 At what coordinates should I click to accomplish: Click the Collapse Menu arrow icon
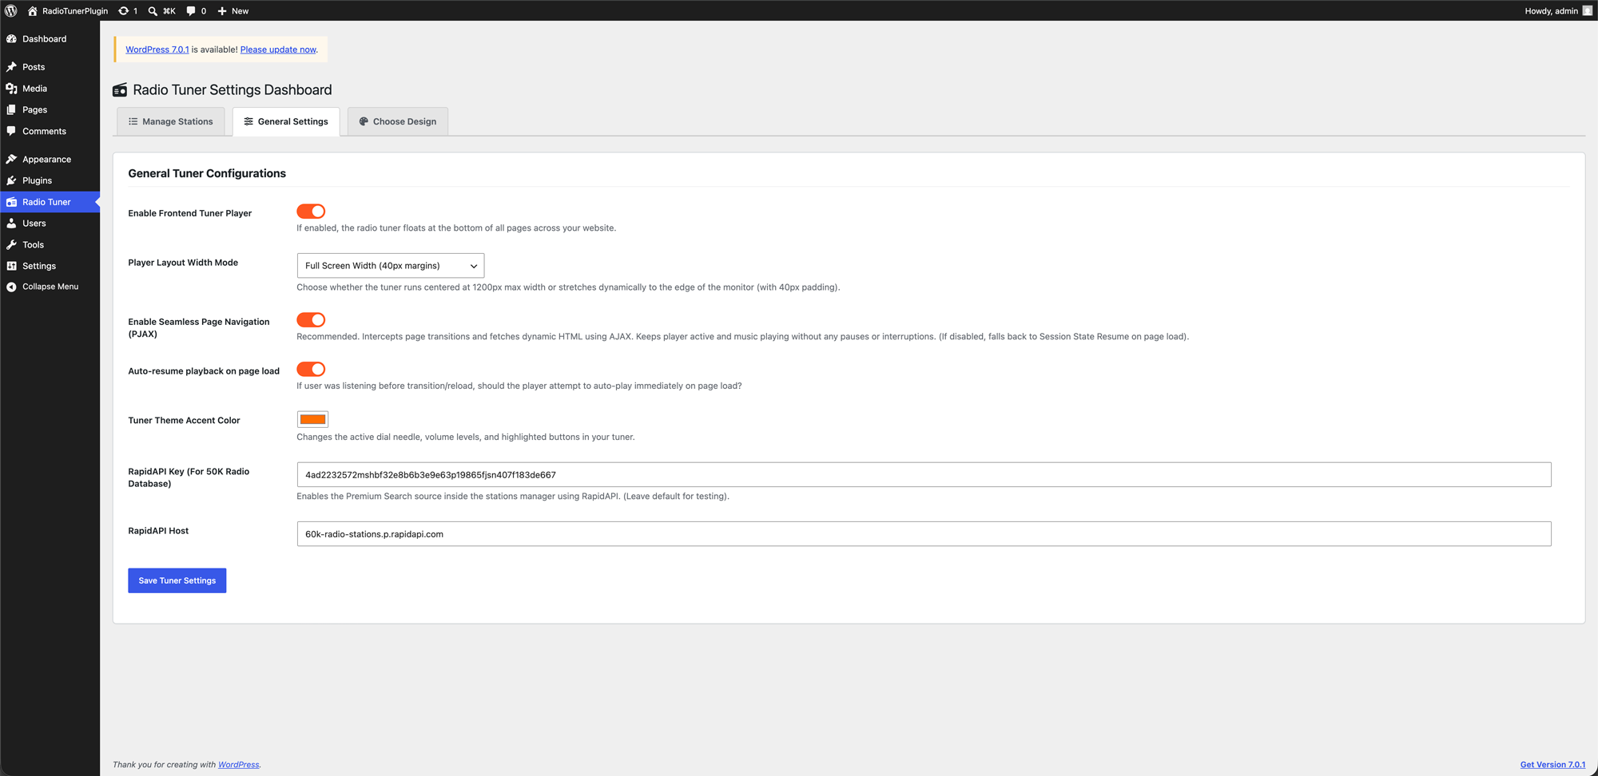12,287
